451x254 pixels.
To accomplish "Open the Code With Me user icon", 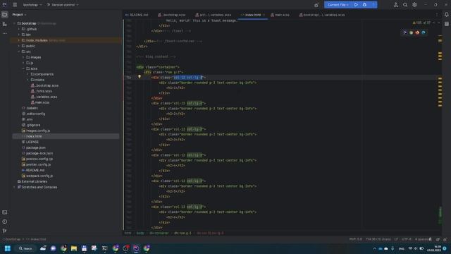I will (396, 5).
